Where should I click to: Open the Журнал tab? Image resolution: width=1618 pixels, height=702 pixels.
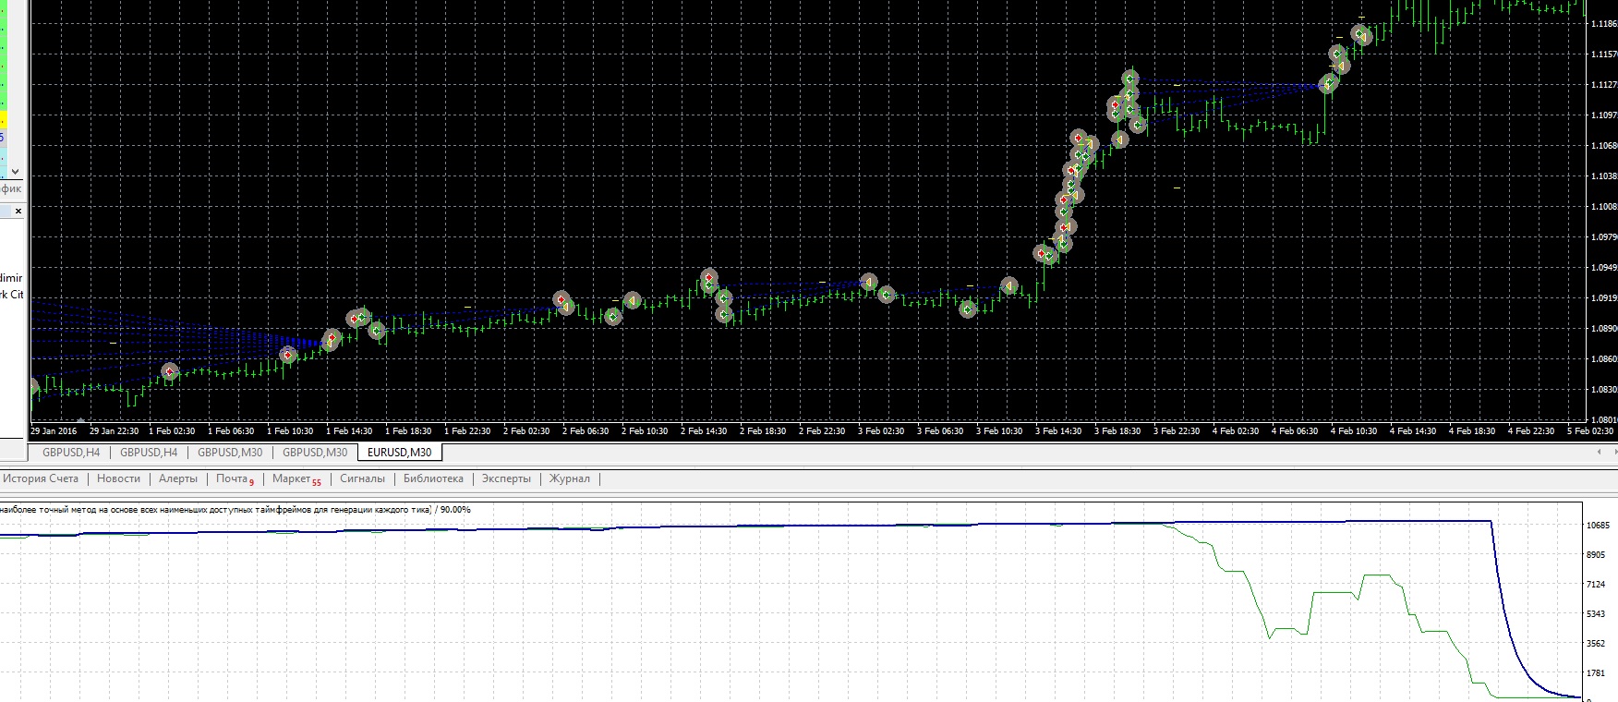pos(570,478)
